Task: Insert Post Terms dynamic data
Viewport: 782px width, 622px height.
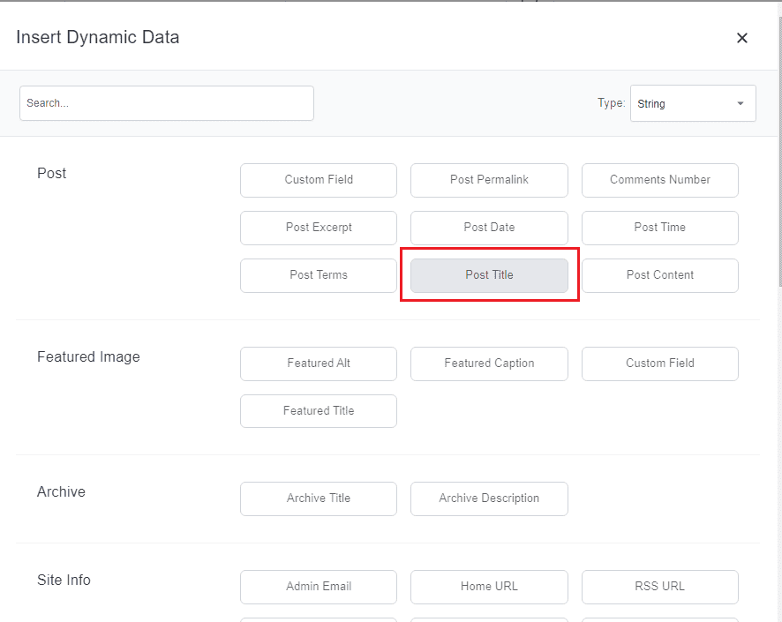Action: click(x=319, y=275)
